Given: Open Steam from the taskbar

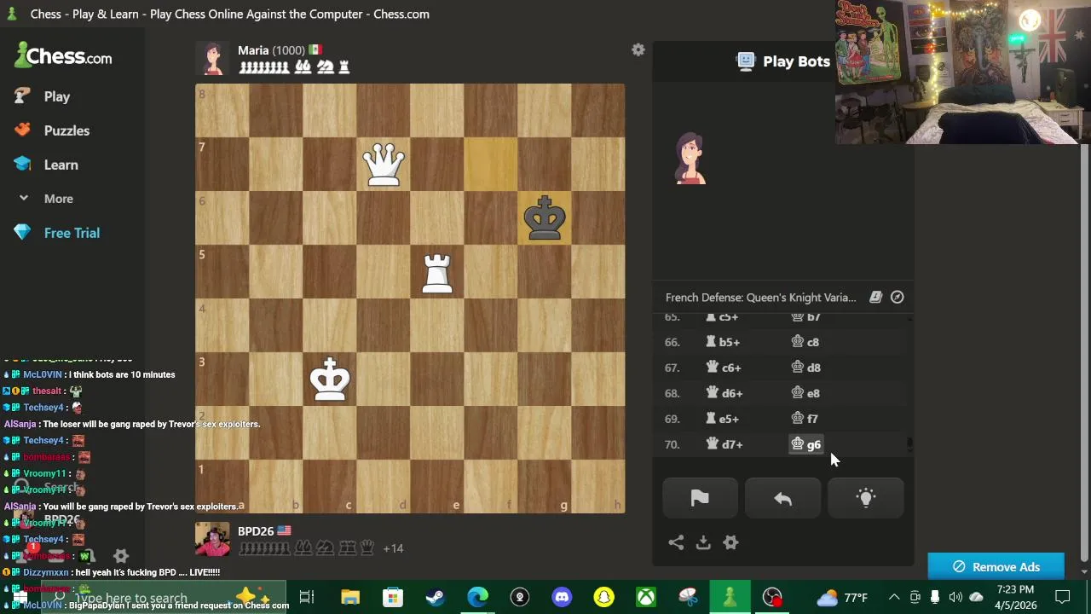Looking at the screenshot, I should 435,597.
